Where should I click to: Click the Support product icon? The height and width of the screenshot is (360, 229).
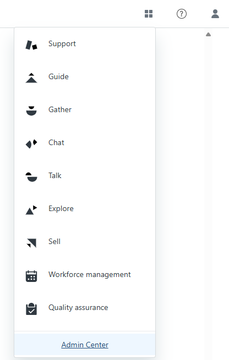pyautogui.click(x=31, y=45)
